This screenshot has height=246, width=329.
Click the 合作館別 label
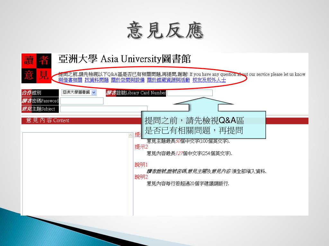(40, 93)
